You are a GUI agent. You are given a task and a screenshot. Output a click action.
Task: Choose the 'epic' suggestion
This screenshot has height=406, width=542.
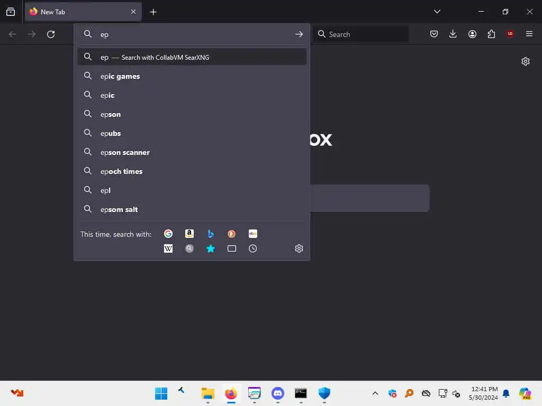coord(192,95)
